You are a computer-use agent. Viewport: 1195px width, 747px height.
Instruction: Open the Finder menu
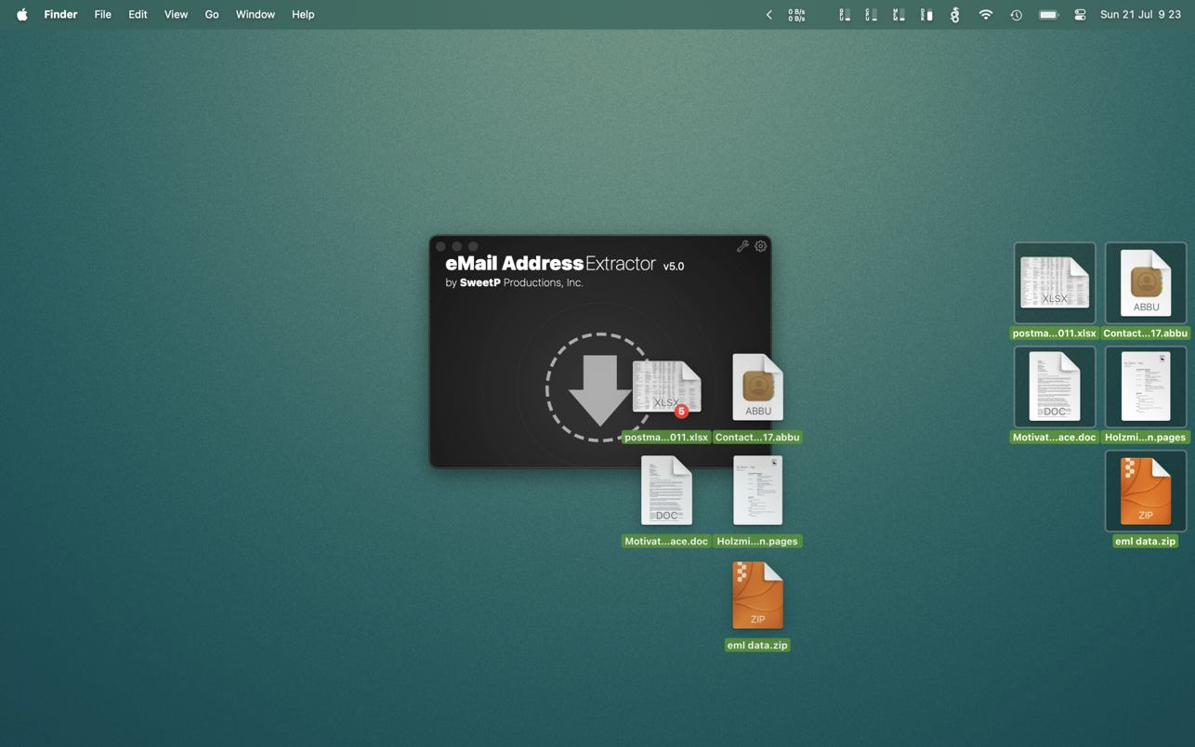click(x=60, y=14)
